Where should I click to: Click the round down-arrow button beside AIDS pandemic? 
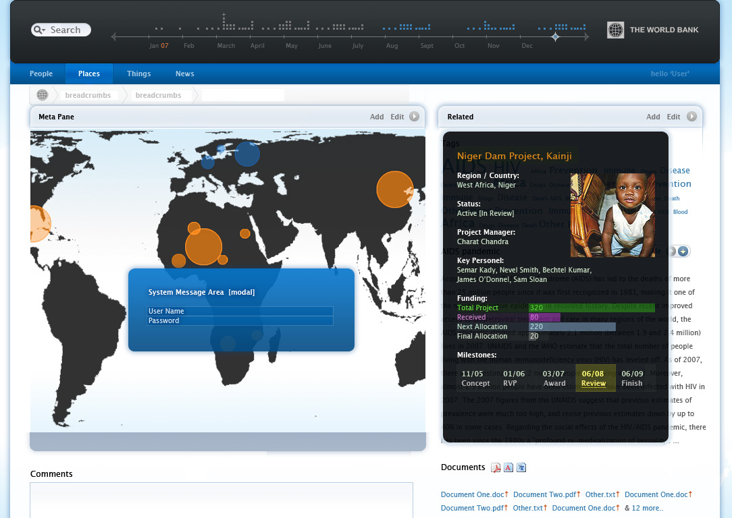pyautogui.click(x=683, y=252)
